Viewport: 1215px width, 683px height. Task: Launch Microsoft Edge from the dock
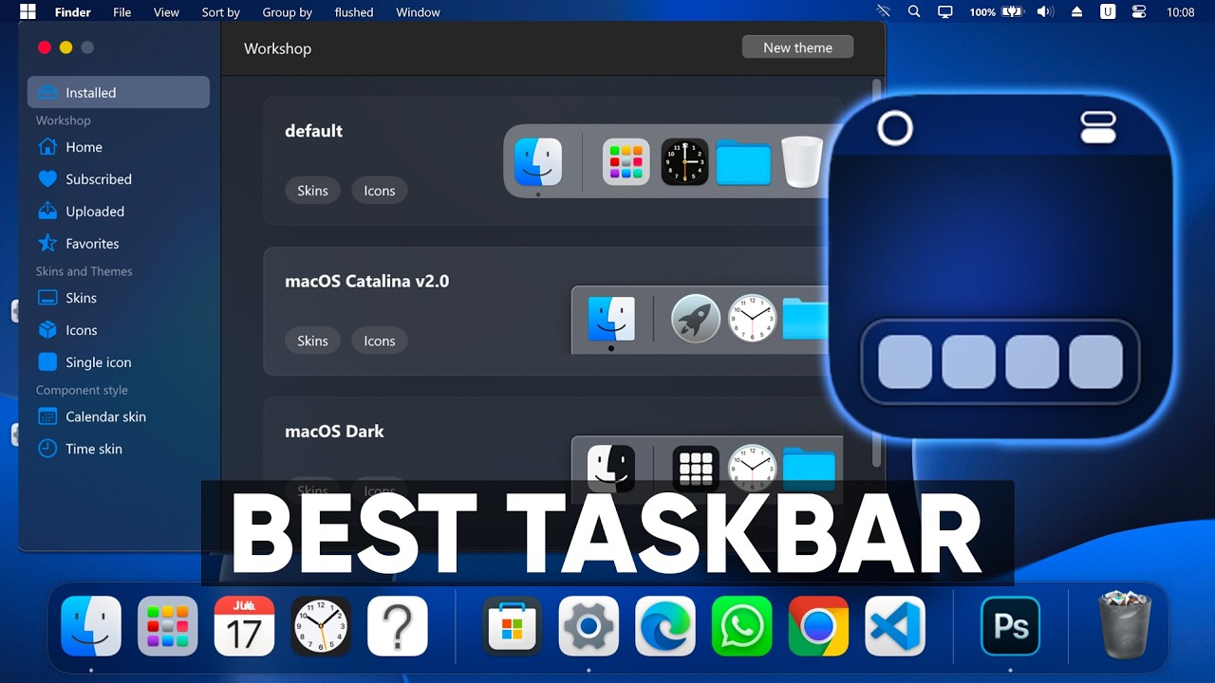point(664,626)
